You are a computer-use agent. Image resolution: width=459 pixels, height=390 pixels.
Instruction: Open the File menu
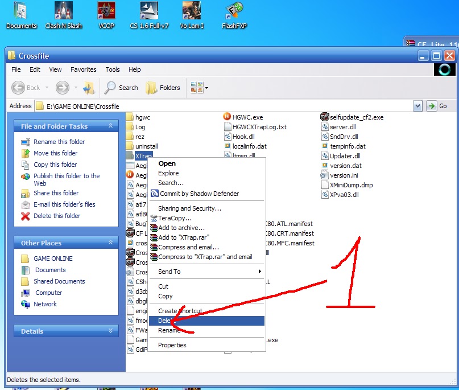16,69
